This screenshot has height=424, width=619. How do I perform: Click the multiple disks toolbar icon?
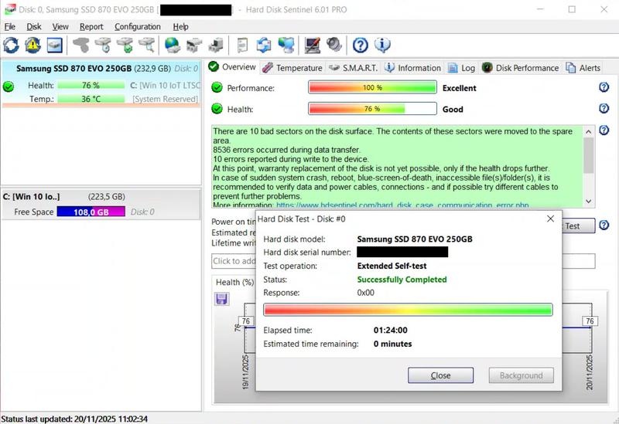click(194, 45)
